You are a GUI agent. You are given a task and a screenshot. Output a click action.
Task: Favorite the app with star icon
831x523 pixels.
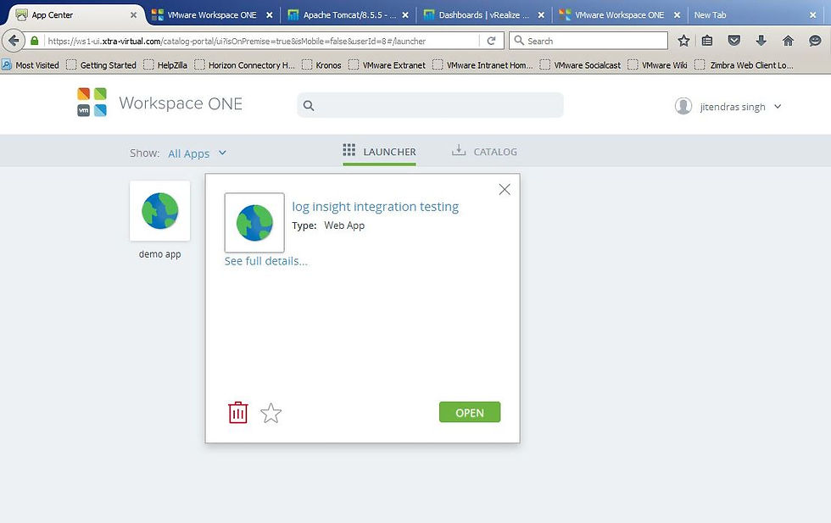pos(270,413)
